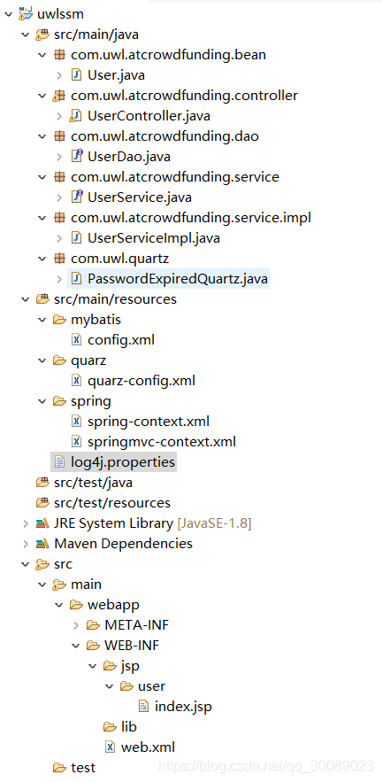Select the quarz-config.xml file

pyautogui.click(x=141, y=381)
